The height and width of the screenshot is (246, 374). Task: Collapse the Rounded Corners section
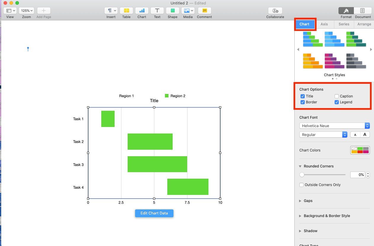[x=300, y=166]
